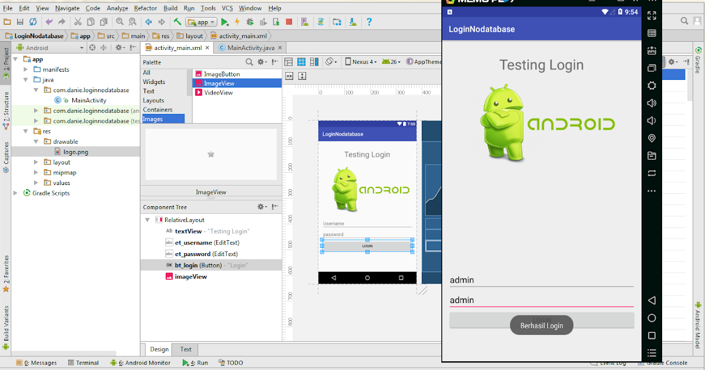Toggle the Structure tool window side tab
705x370 pixels.
pos(6,110)
